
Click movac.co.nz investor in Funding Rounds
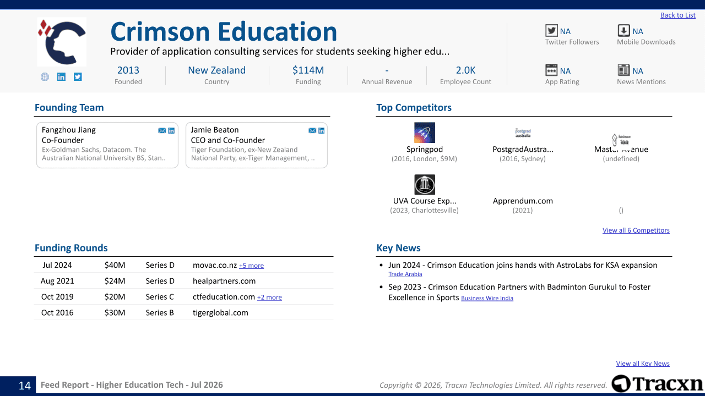point(215,265)
